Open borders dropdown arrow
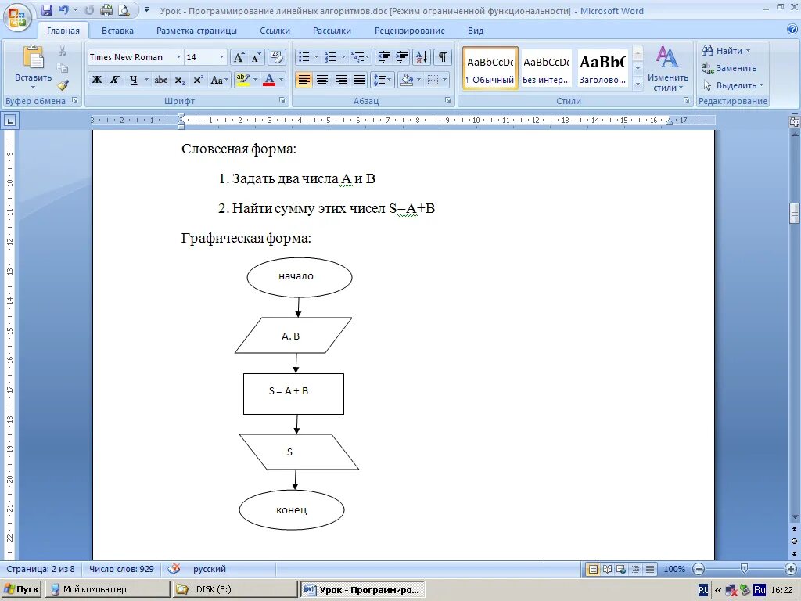The height and width of the screenshot is (601, 801). click(x=445, y=80)
